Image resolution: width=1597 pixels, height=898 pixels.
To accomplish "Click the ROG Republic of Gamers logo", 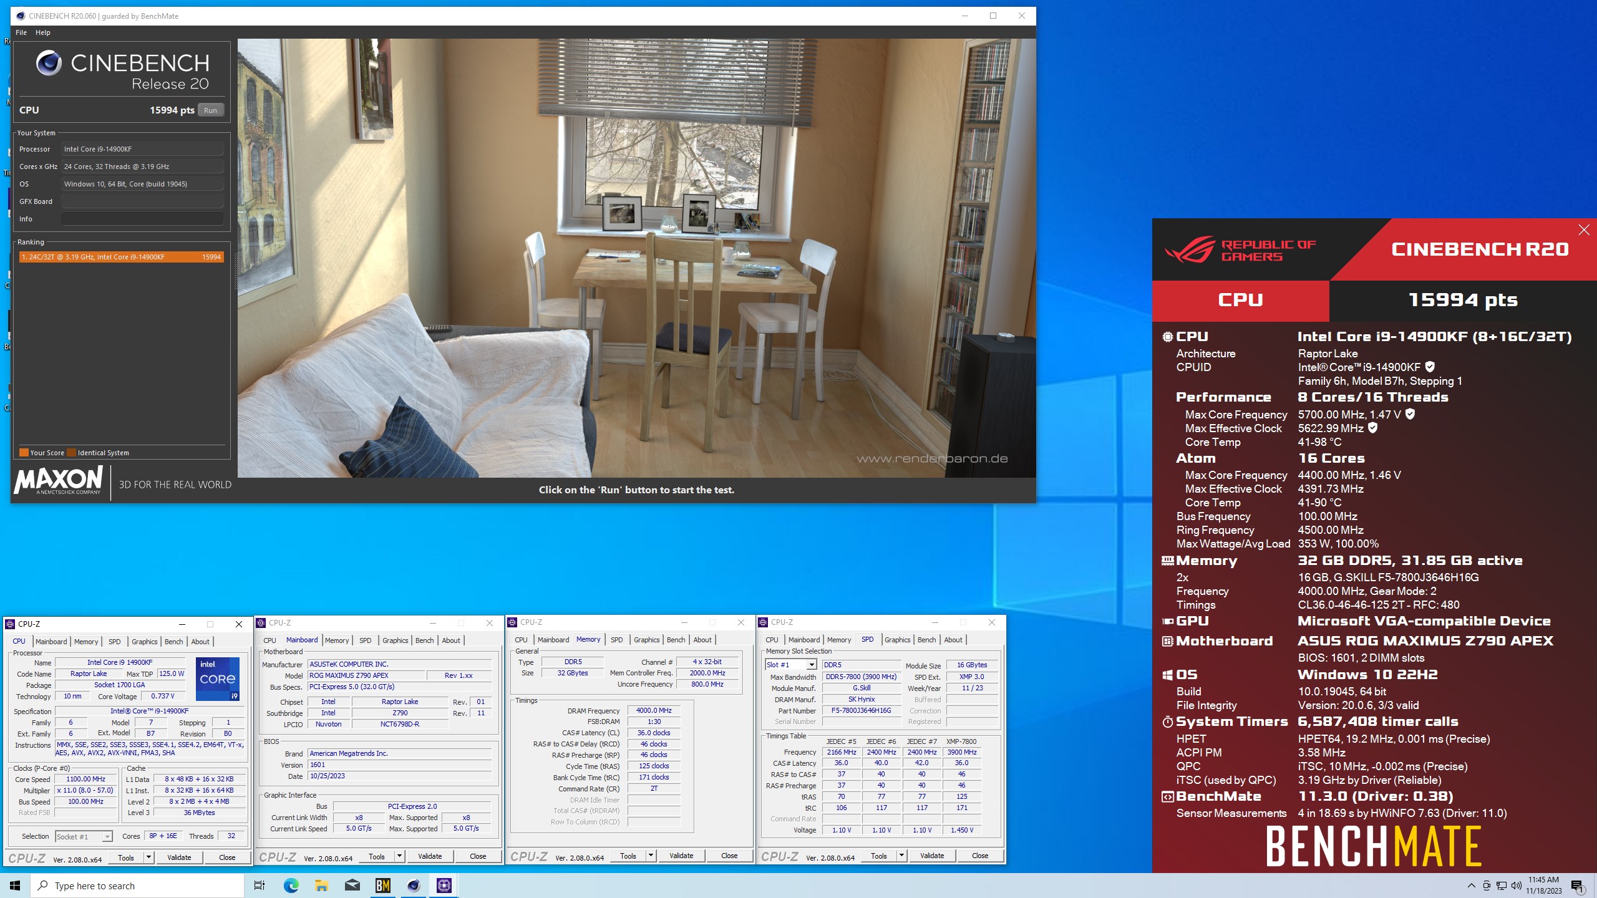I will coord(1240,250).
